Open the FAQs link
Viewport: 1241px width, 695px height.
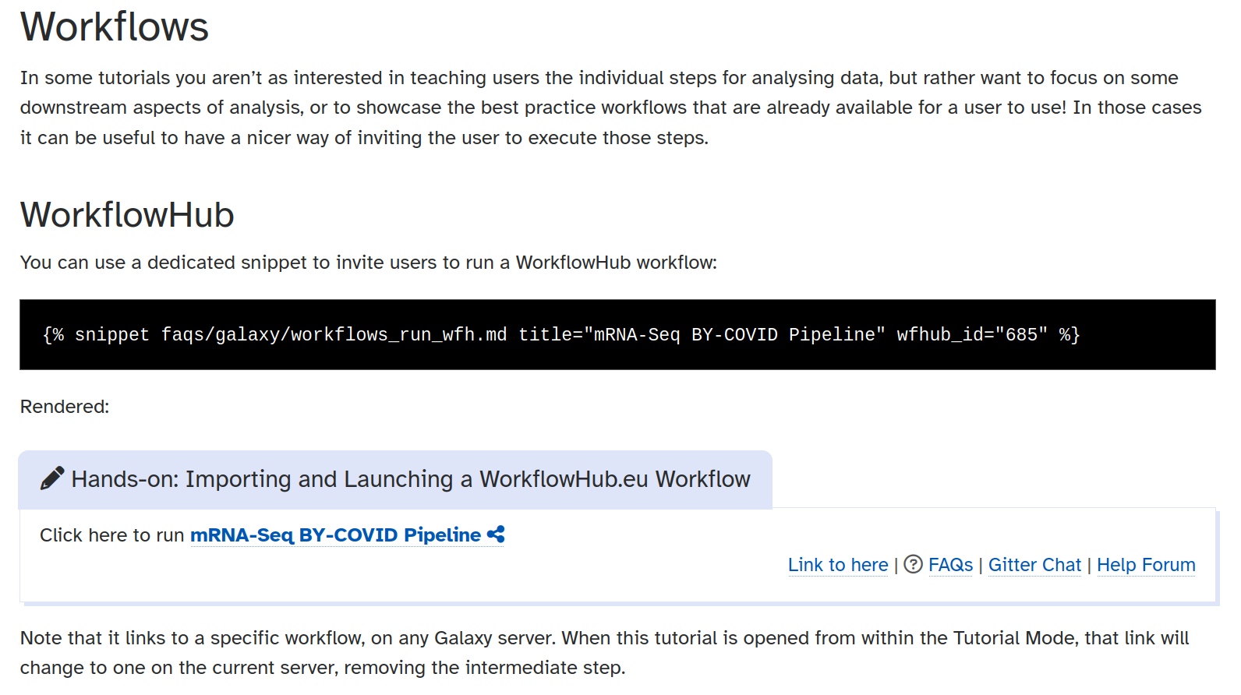[950, 565]
